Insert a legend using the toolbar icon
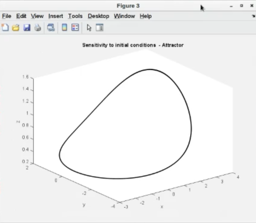Image resolution: width=256 pixels, height=223 pixels. [x=75, y=28]
